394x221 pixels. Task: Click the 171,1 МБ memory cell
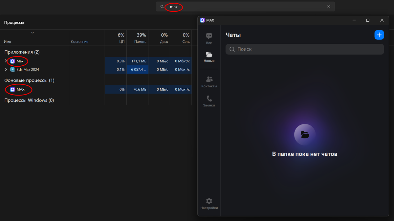[x=137, y=61]
